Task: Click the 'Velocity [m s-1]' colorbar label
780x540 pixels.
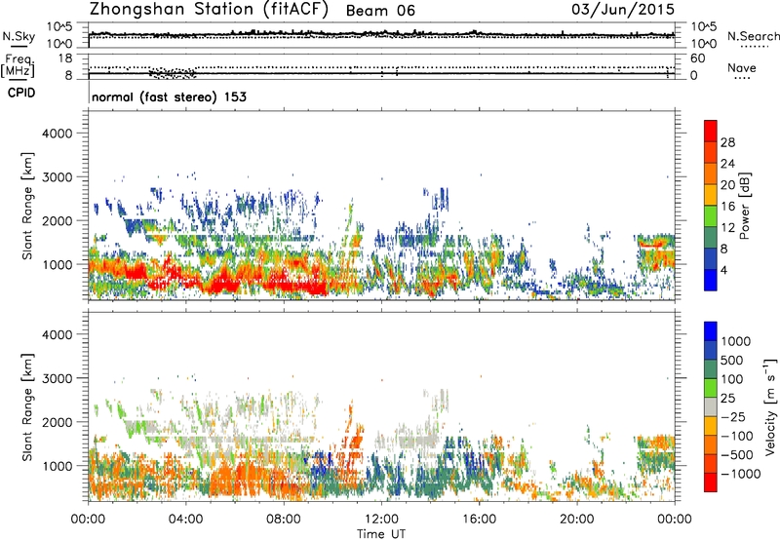Action: (x=770, y=406)
